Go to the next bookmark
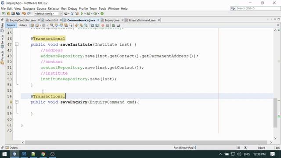This screenshot has height=158, width=281. 81,25
